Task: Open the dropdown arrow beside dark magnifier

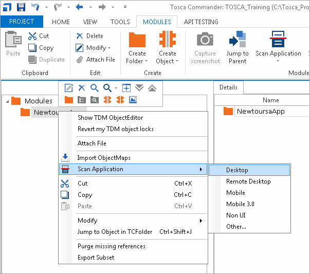Action: (116, 88)
